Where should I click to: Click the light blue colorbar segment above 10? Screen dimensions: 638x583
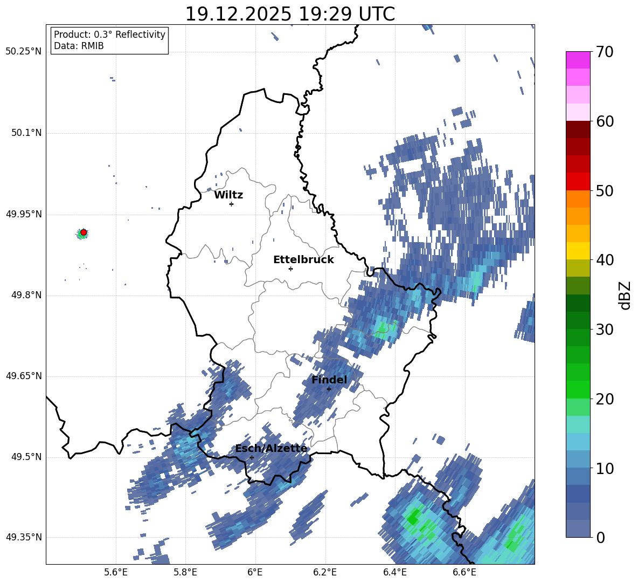[578, 442]
